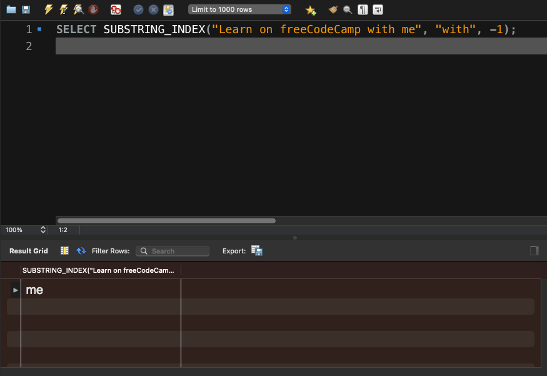547x376 pixels.
Task: Beautify query with the broom icon
Action: [333, 10]
